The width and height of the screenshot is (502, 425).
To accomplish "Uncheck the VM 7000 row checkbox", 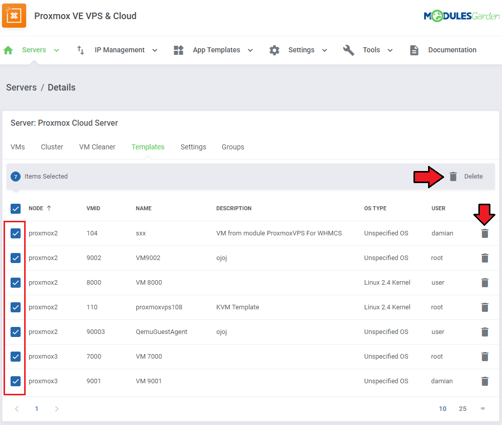I will (x=16, y=357).
